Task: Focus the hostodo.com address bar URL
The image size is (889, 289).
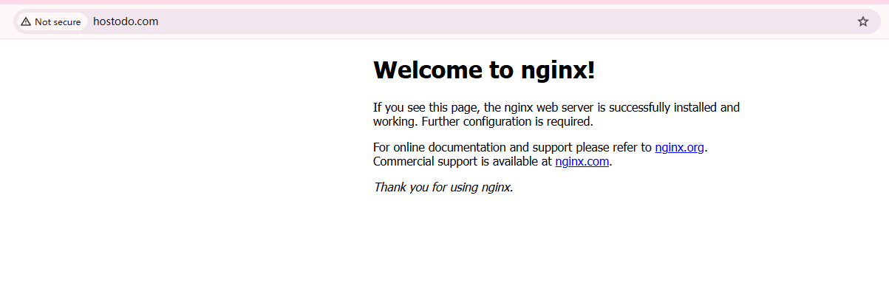Action: coord(126,21)
